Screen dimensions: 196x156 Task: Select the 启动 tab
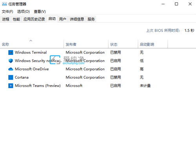(x=52, y=19)
